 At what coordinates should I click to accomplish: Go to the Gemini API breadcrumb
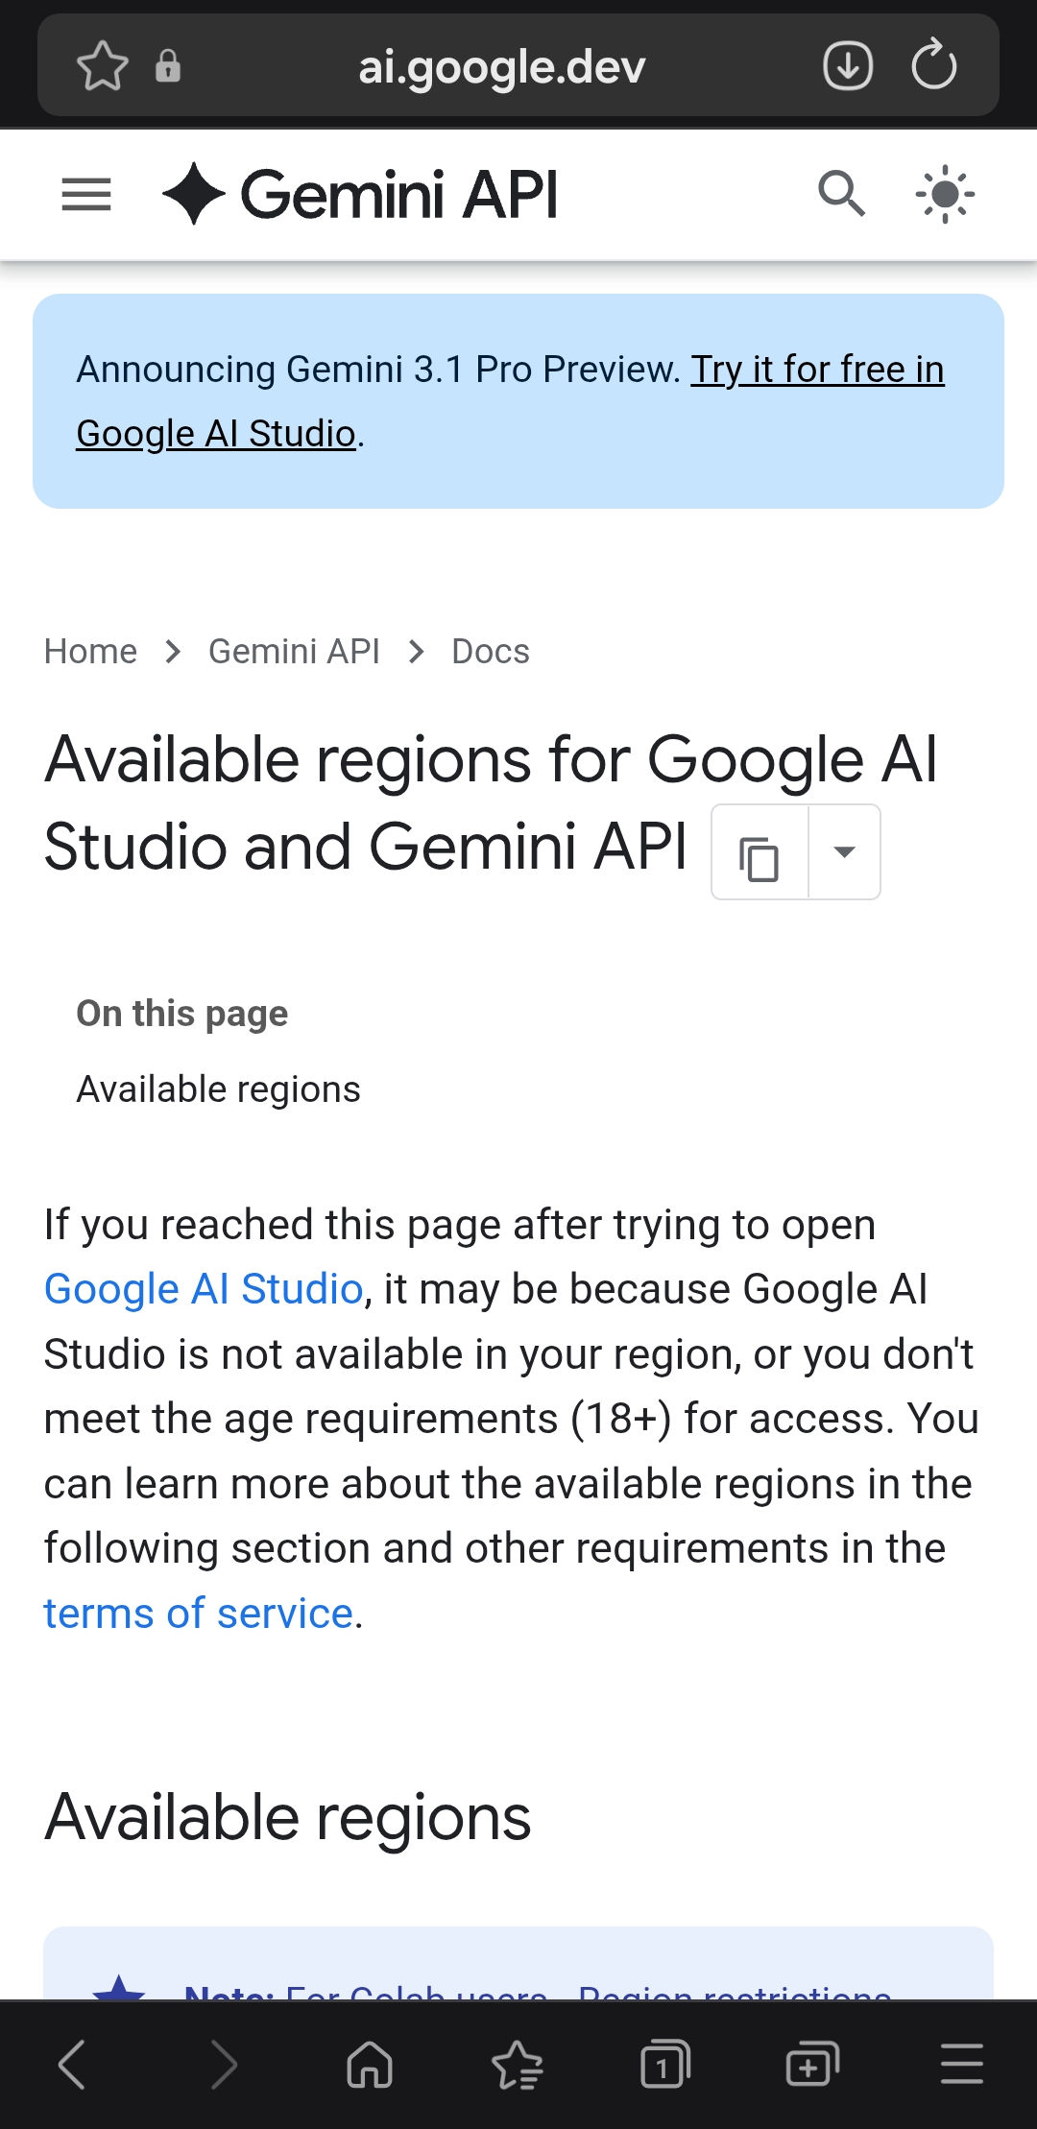(x=294, y=652)
